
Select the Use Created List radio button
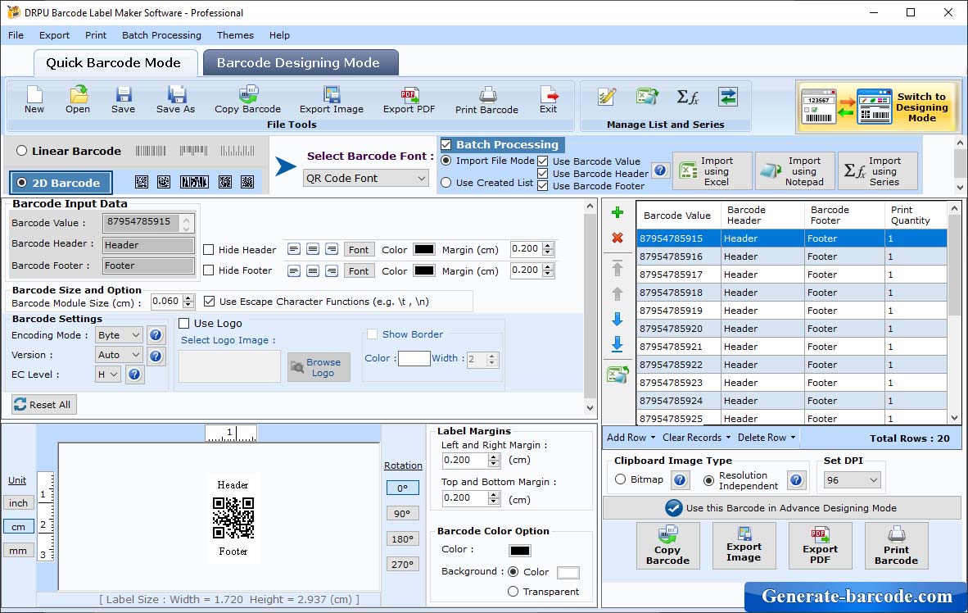(446, 183)
